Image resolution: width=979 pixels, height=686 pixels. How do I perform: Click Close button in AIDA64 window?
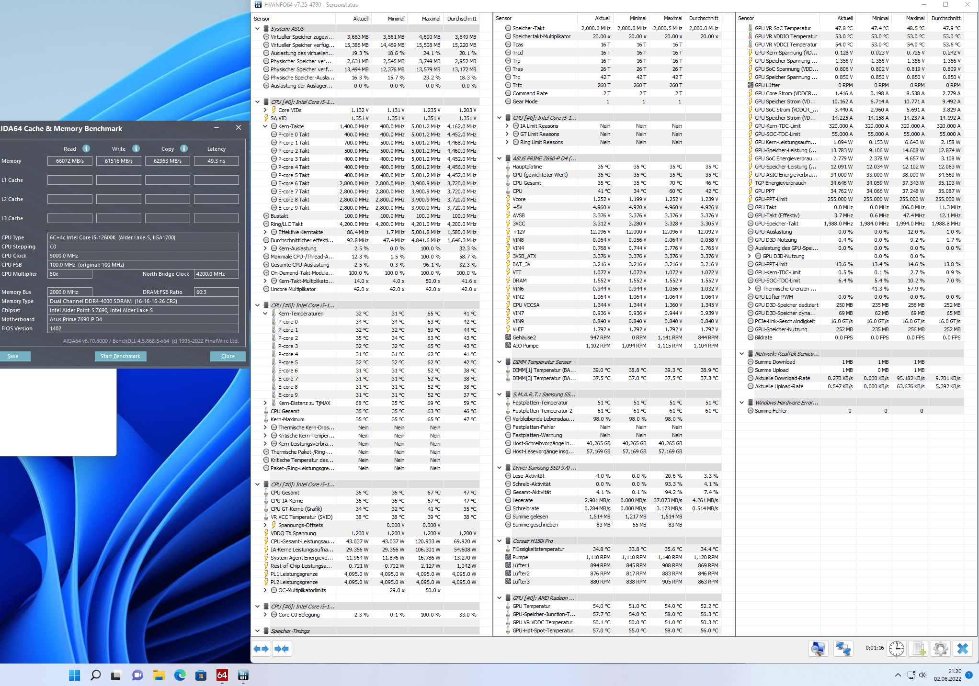pos(228,356)
